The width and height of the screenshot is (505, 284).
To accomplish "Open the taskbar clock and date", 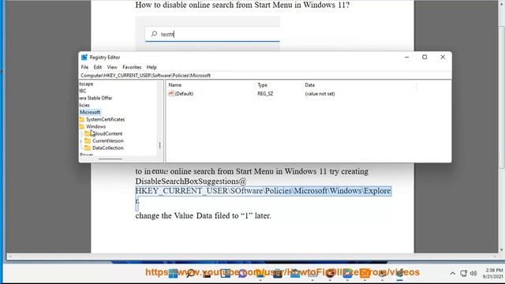I will 492,274.
